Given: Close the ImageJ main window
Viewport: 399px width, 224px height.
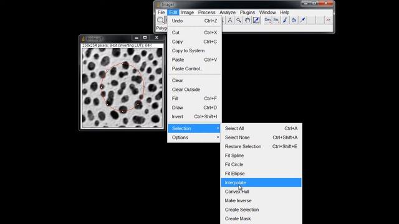Looking at the screenshot, I should click(325, 3).
